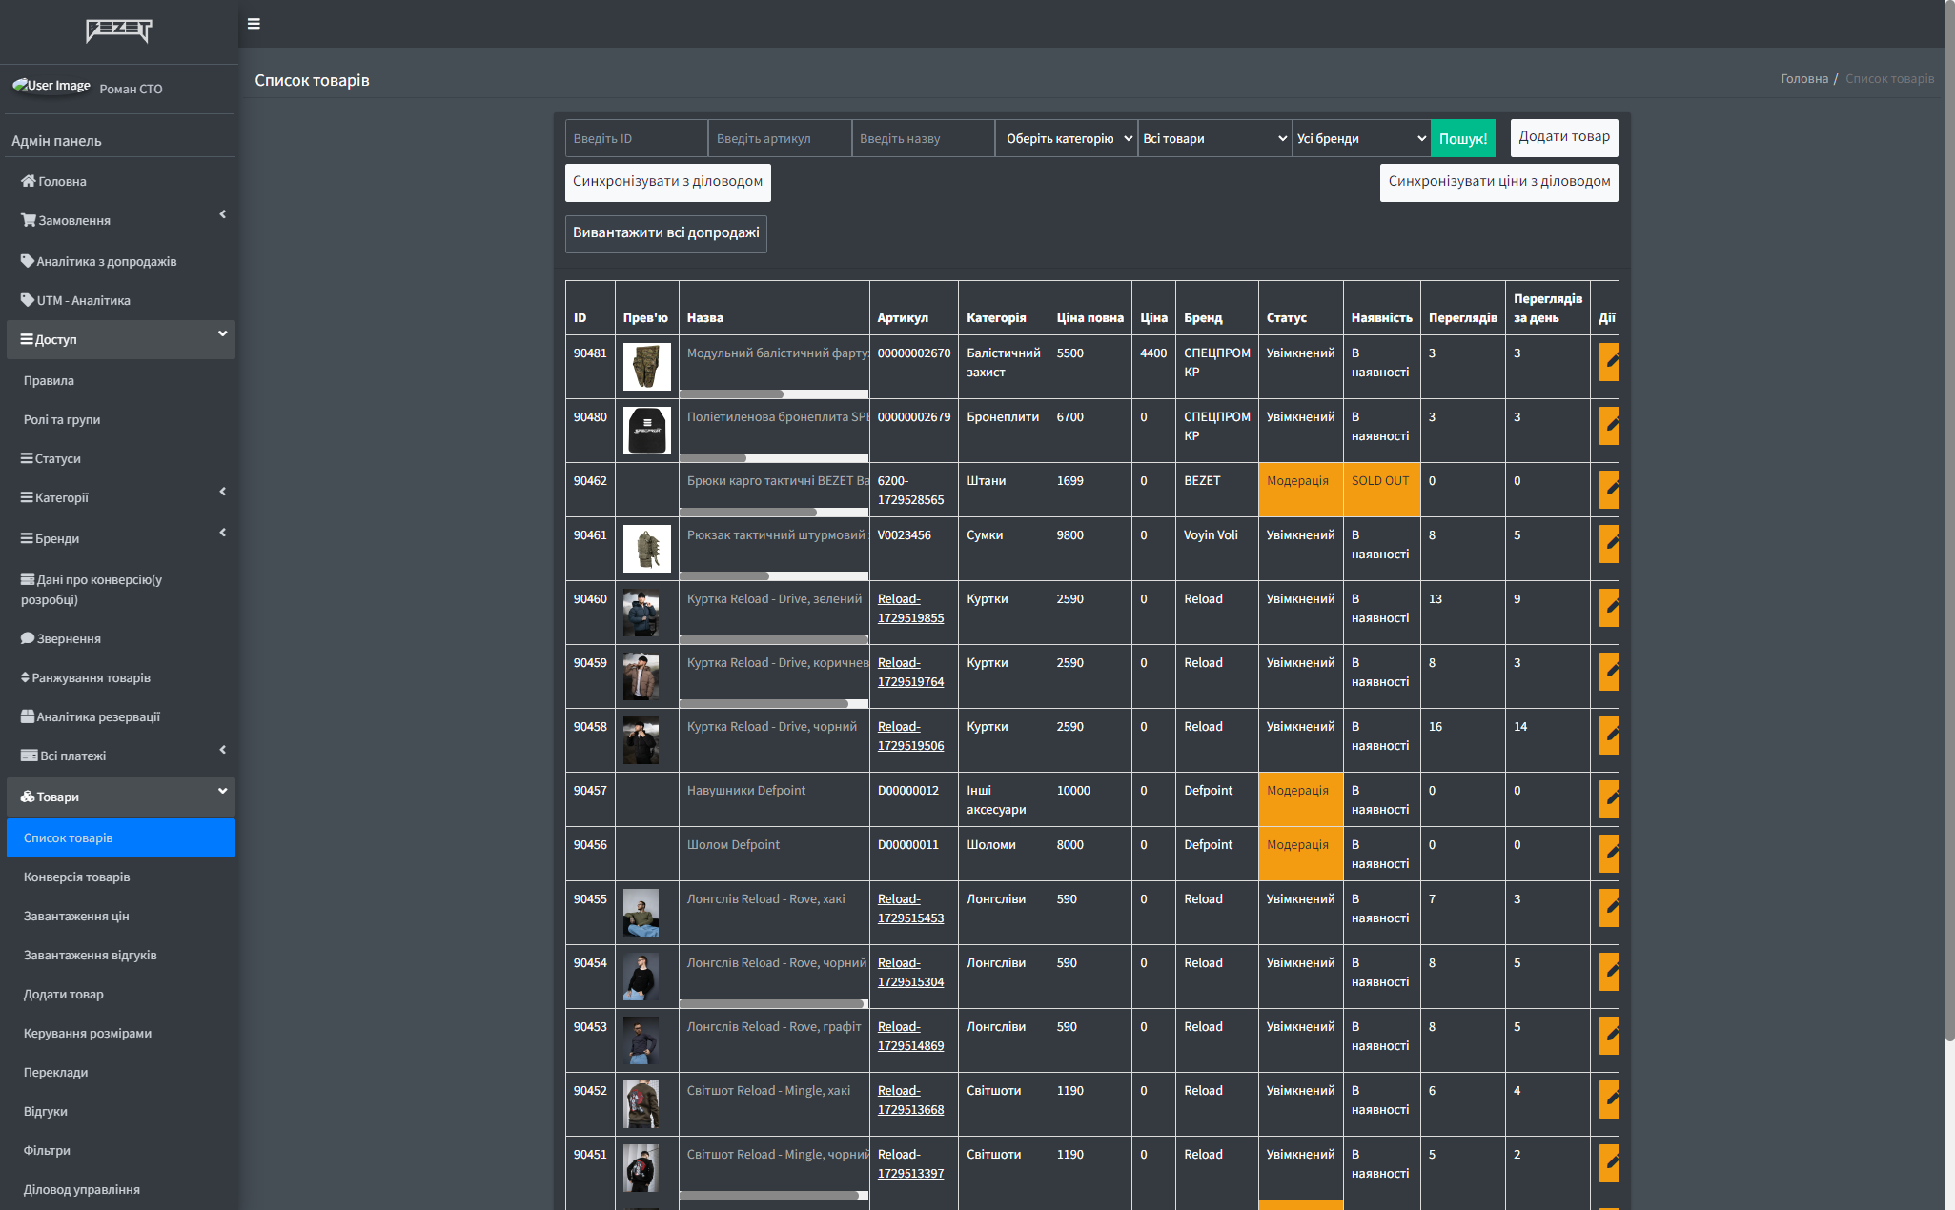
Task: Open Ролі та групи sidebar item
Action: 120,419
